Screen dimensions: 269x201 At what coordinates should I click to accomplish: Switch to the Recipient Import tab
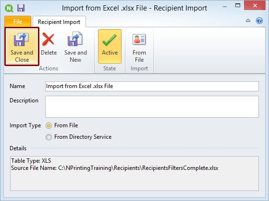pyautogui.click(x=59, y=22)
